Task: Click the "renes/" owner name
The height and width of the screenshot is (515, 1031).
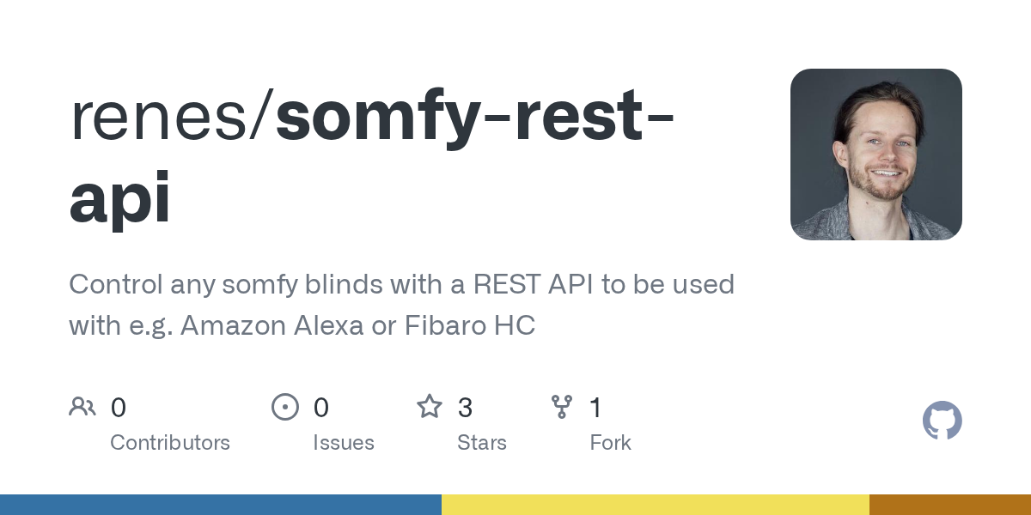Action: tap(172, 119)
